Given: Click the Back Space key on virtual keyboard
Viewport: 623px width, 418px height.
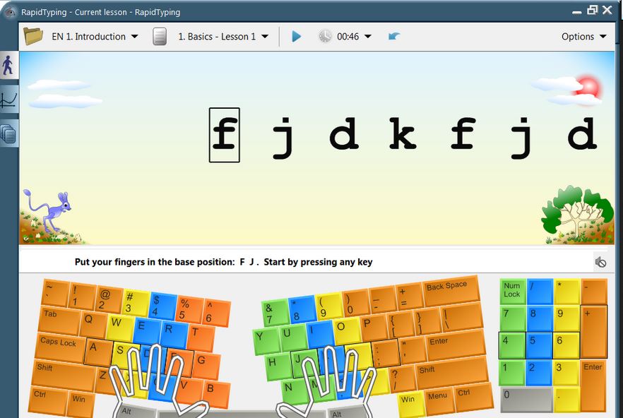Looking at the screenshot, I should tap(451, 291).
